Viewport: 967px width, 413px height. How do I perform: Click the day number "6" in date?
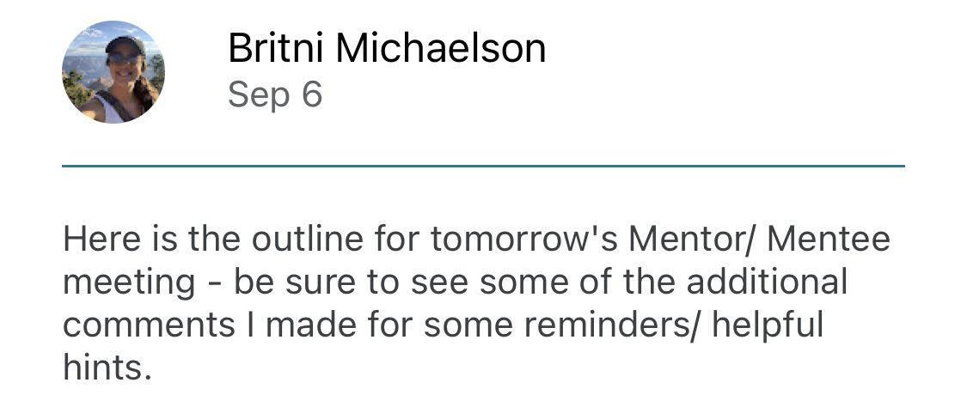(311, 94)
